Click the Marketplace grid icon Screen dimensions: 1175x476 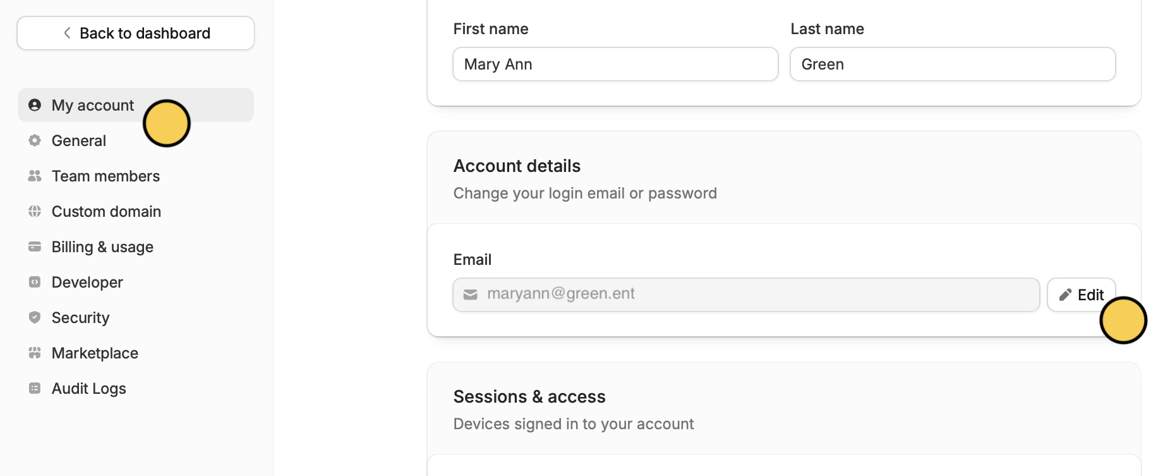coord(35,353)
